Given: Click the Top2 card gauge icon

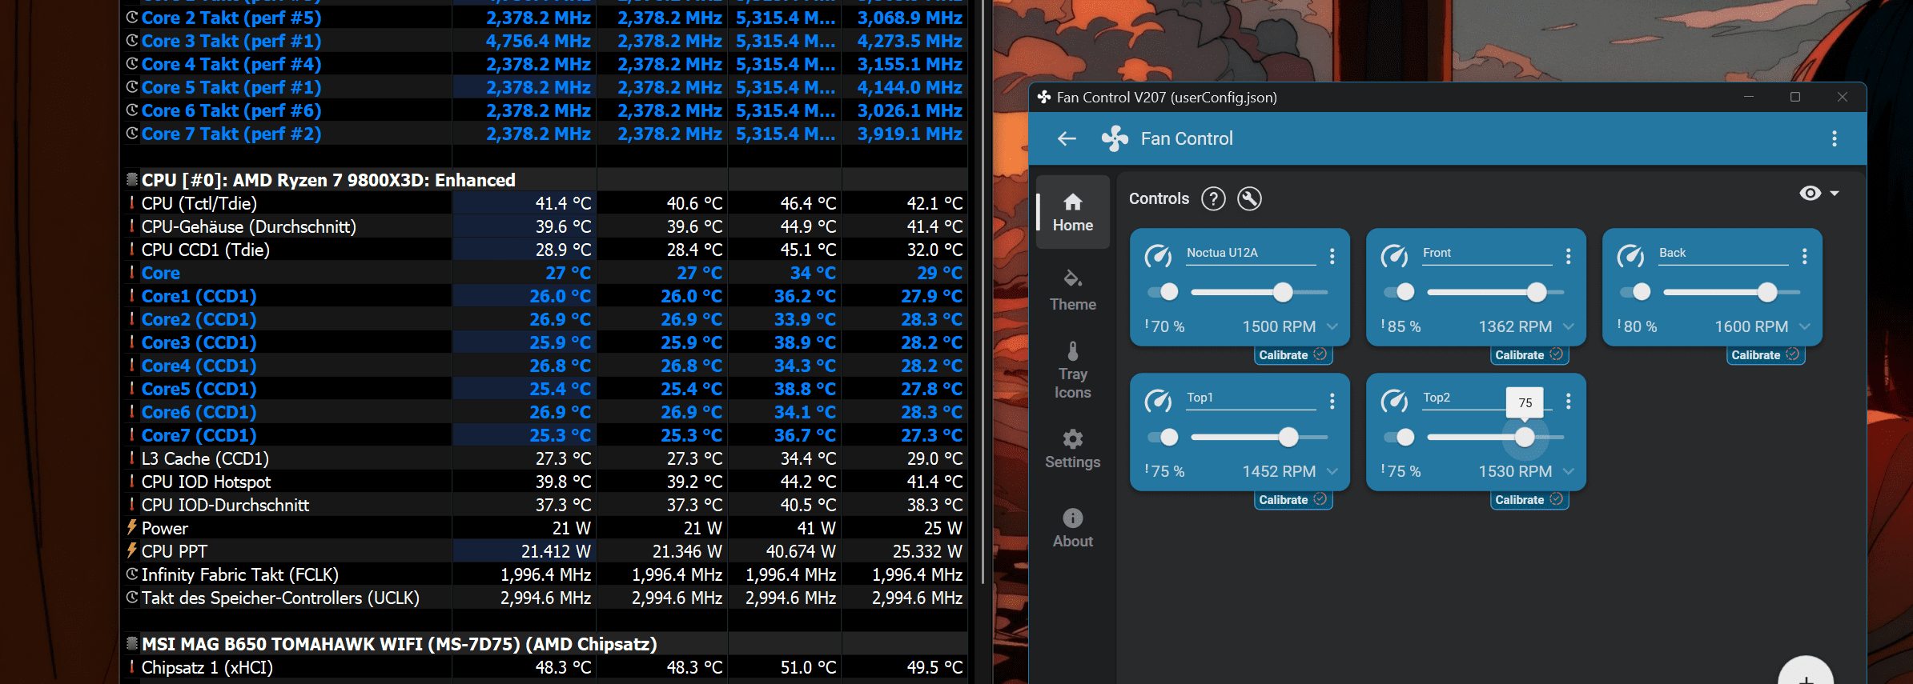Looking at the screenshot, I should 1394,401.
